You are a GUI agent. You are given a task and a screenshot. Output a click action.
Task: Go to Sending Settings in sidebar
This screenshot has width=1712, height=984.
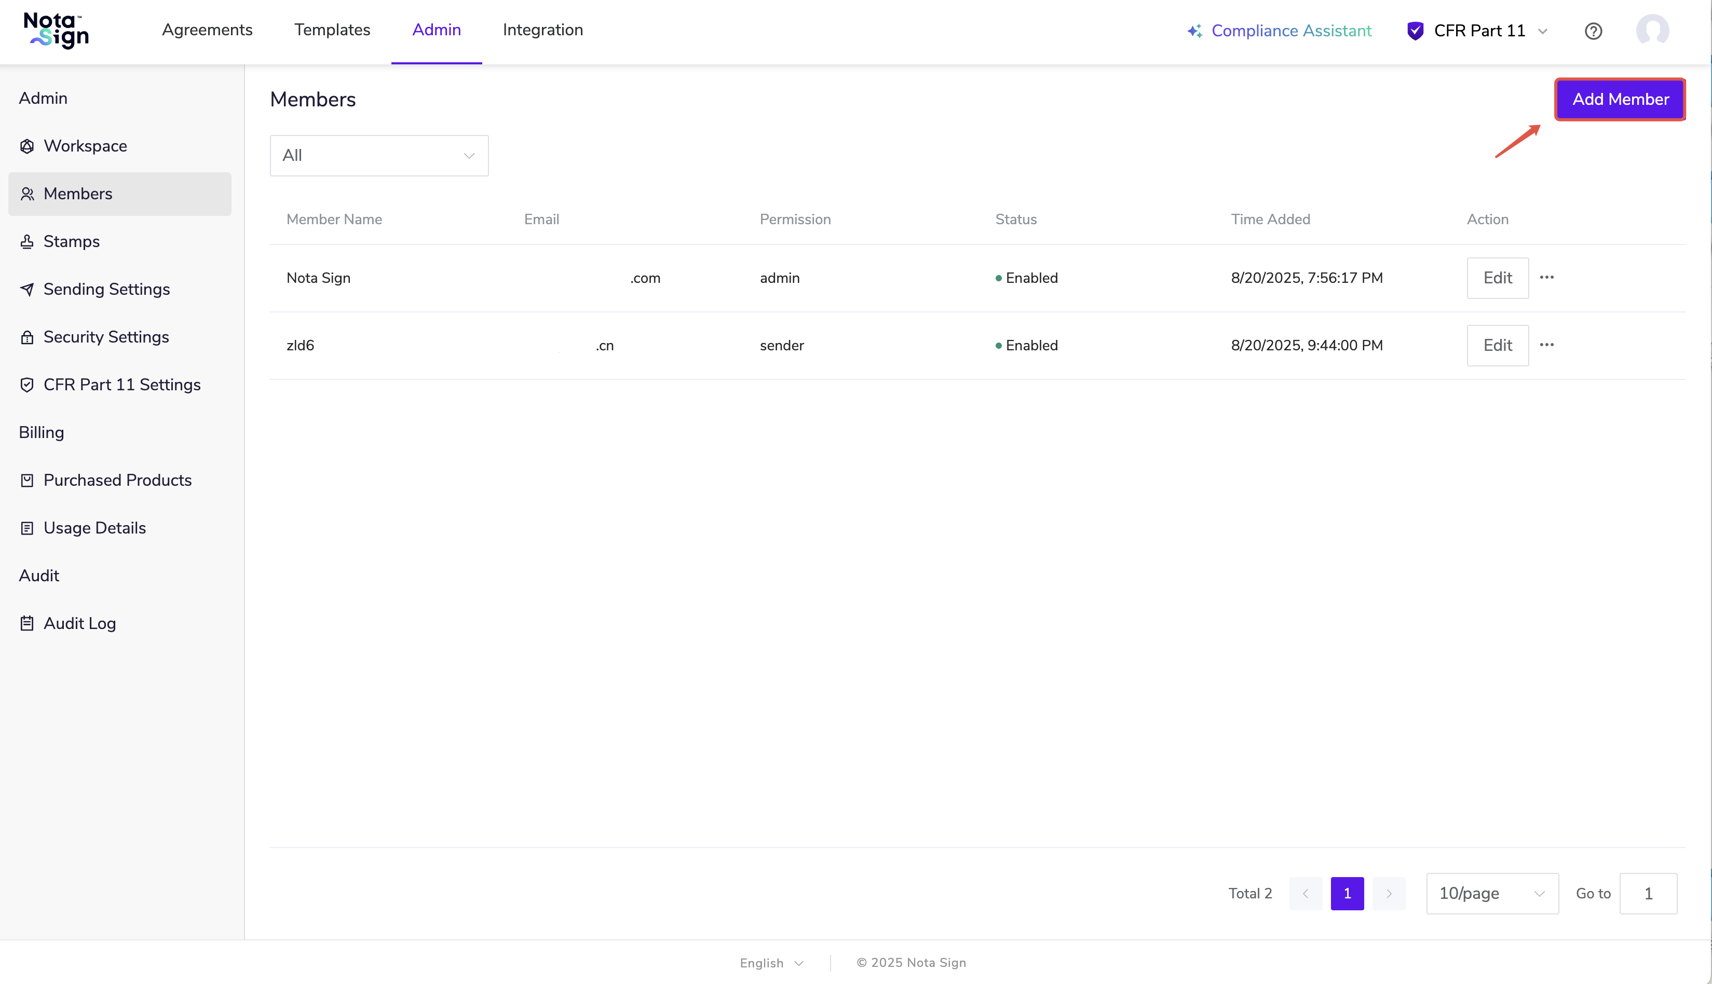(x=106, y=289)
